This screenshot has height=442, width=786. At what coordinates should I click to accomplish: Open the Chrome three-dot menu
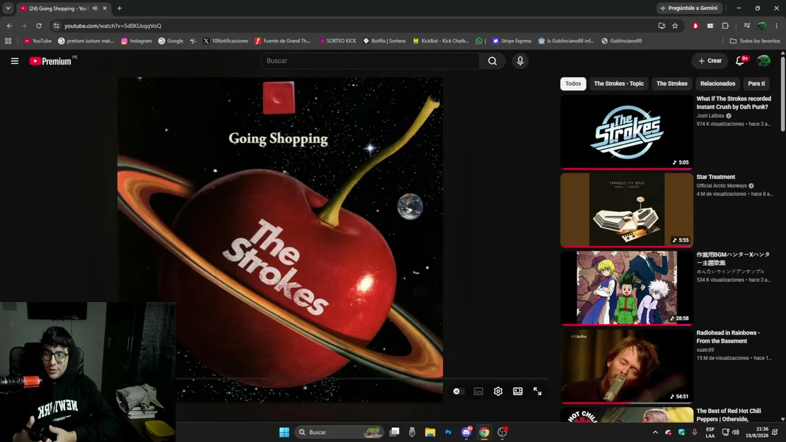(x=777, y=26)
